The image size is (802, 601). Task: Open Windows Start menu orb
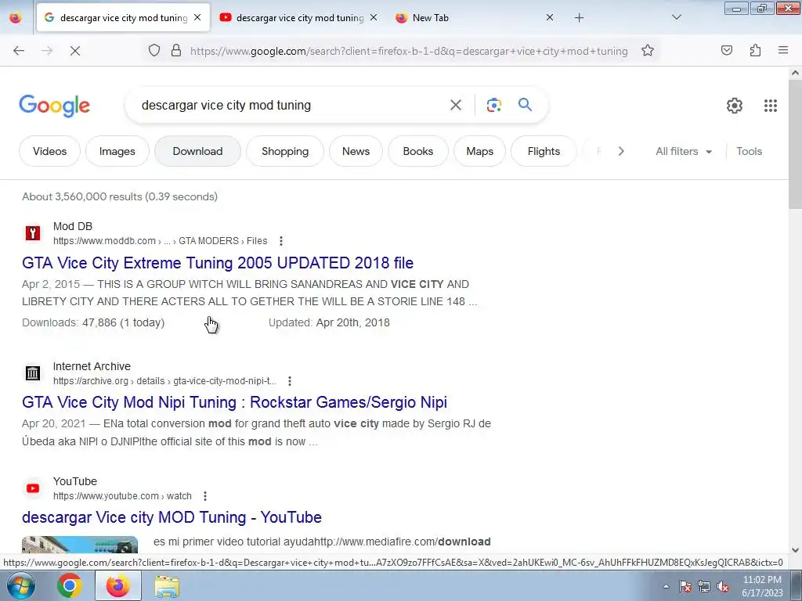point(21,585)
